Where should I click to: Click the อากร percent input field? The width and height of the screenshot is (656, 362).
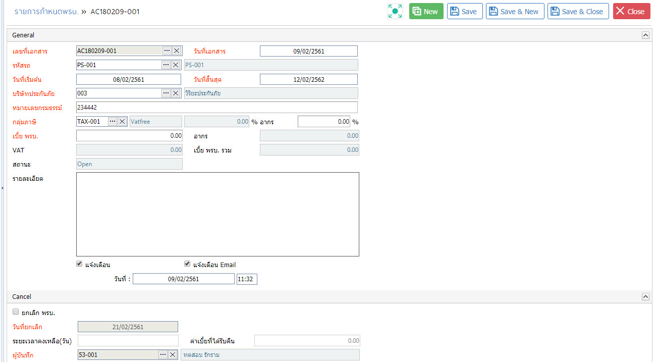tap(324, 121)
